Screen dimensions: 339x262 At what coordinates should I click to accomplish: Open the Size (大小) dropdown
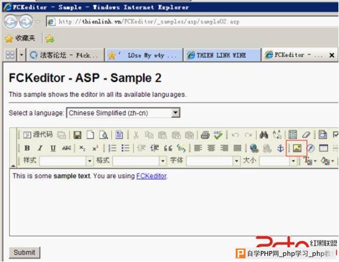point(278,161)
